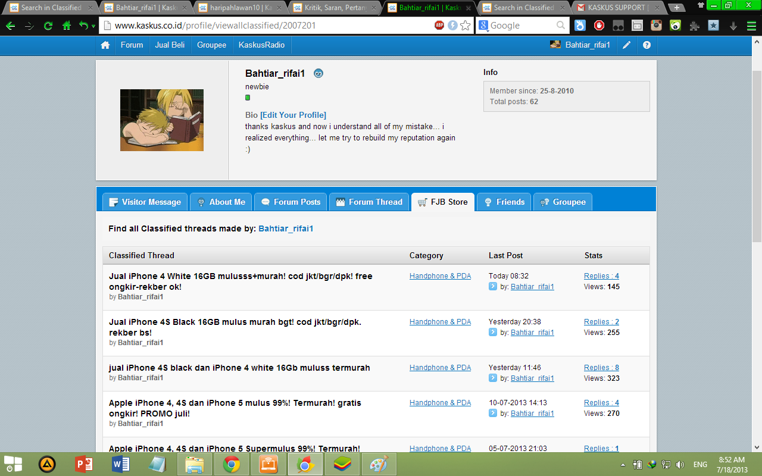Open 'Jual iPhone 4S Black 16GB' thread
The height and width of the screenshot is (476, 762).
tap(235, 327)
